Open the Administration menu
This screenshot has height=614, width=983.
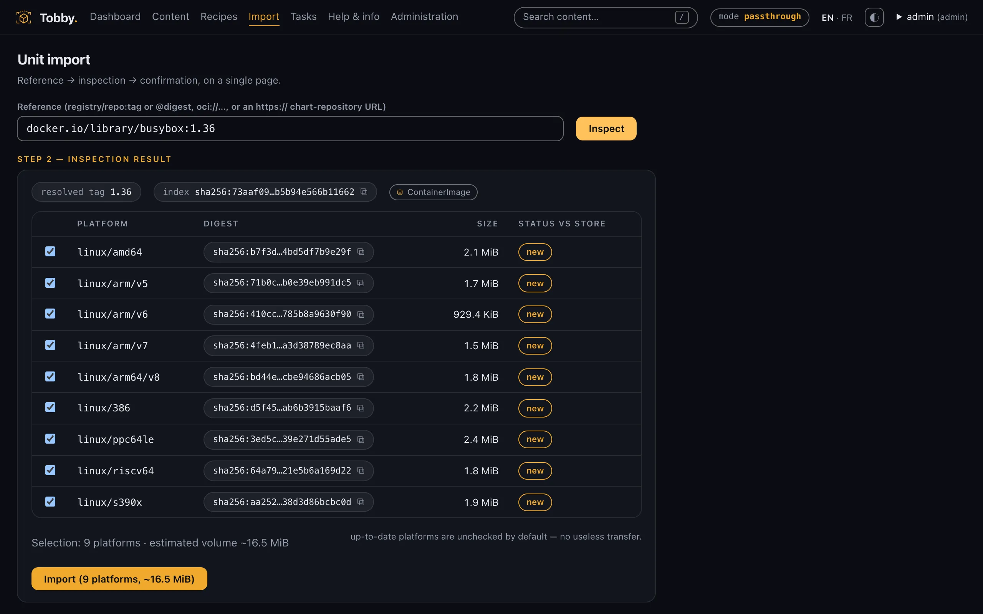point(424,17)
